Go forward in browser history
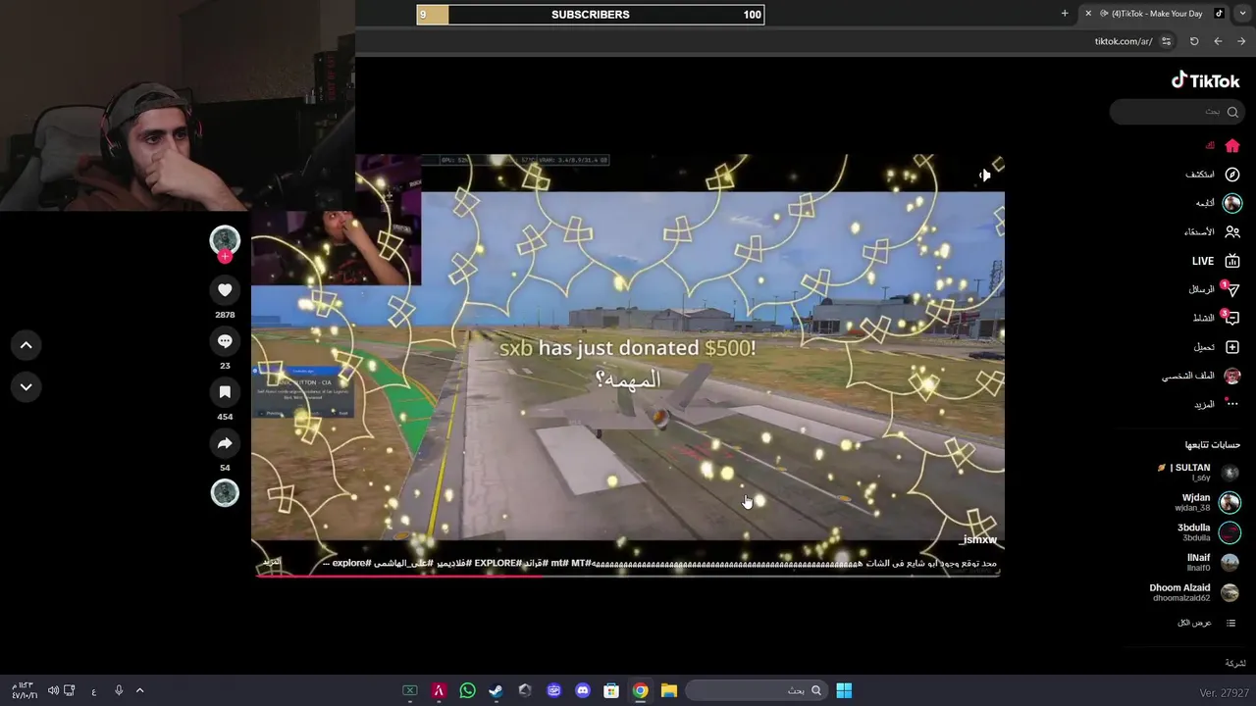1256x706 pixels. 1241,41
